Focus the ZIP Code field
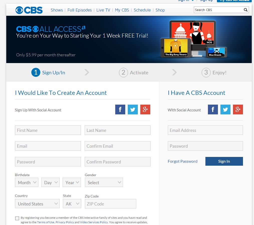Screen dimensions: 254x225 (110, 204)
